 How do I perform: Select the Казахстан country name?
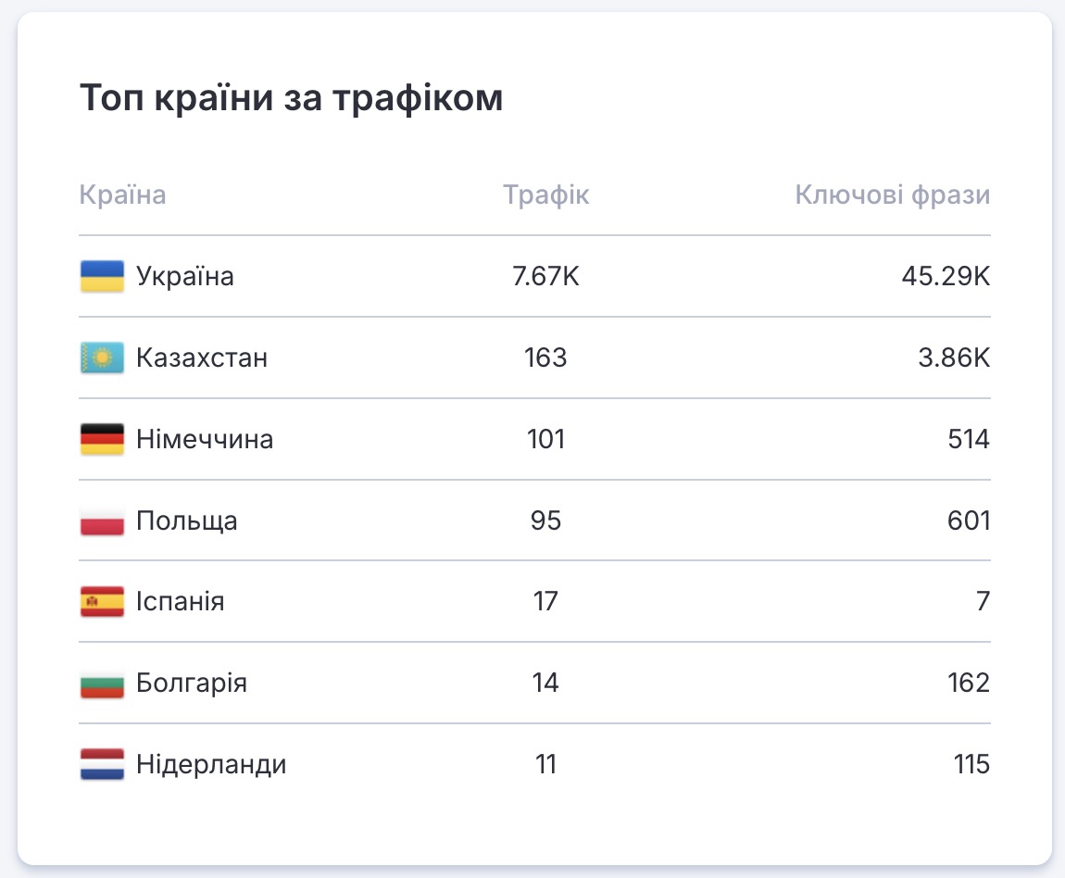tap(202, 357)
